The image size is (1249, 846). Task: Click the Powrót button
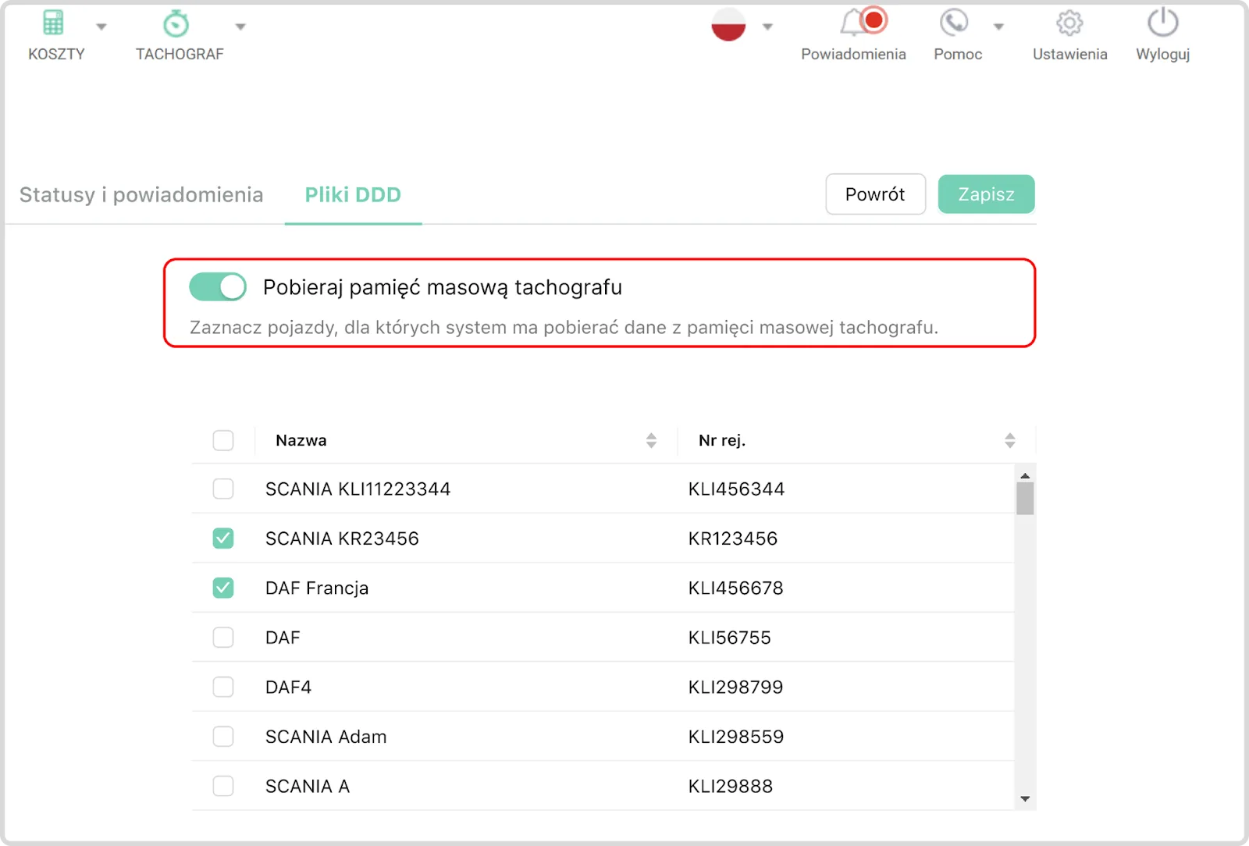click(875, 194)
